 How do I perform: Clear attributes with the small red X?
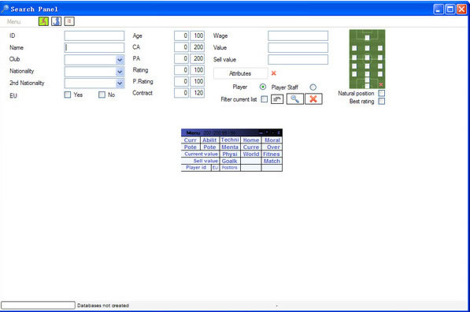click(274, 73)
